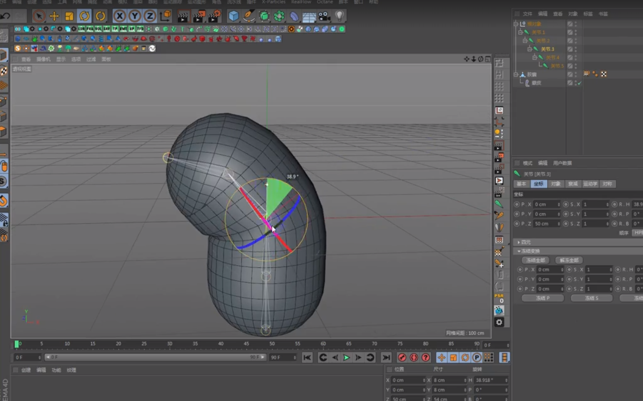Click frame 45 on timeline ruler

click(x=246, y=344)
